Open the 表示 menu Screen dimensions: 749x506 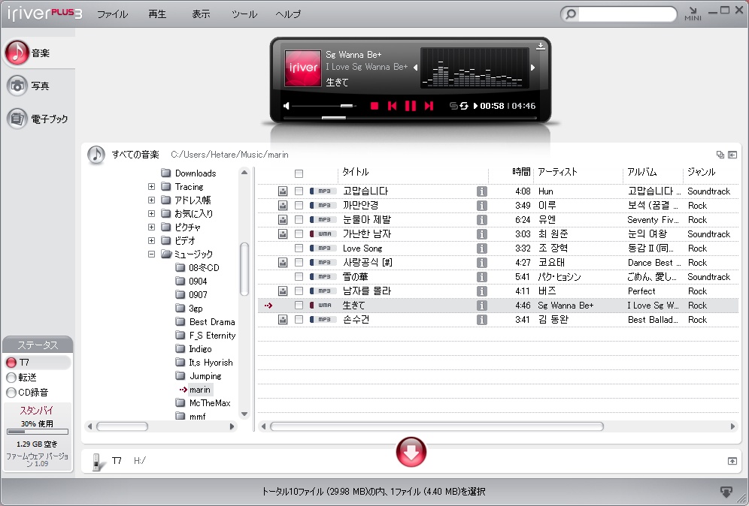point(201,14)
